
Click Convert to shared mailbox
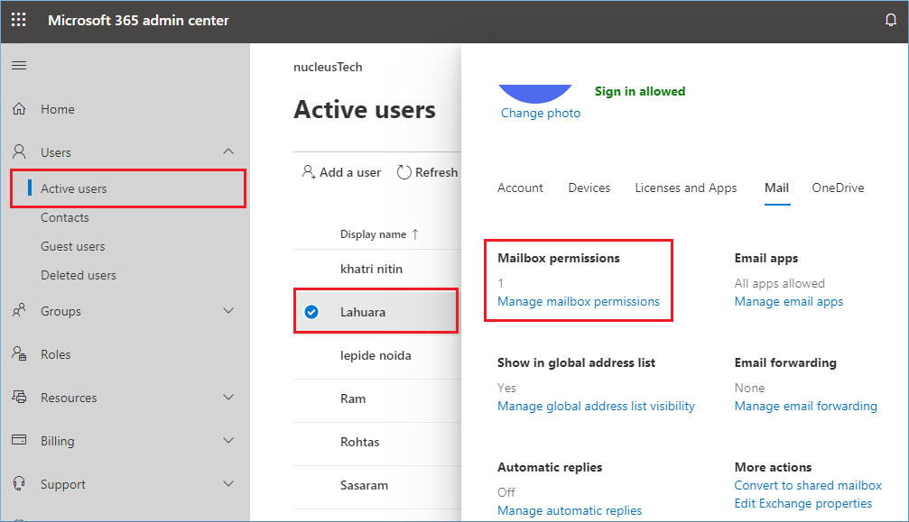(808, 485)
